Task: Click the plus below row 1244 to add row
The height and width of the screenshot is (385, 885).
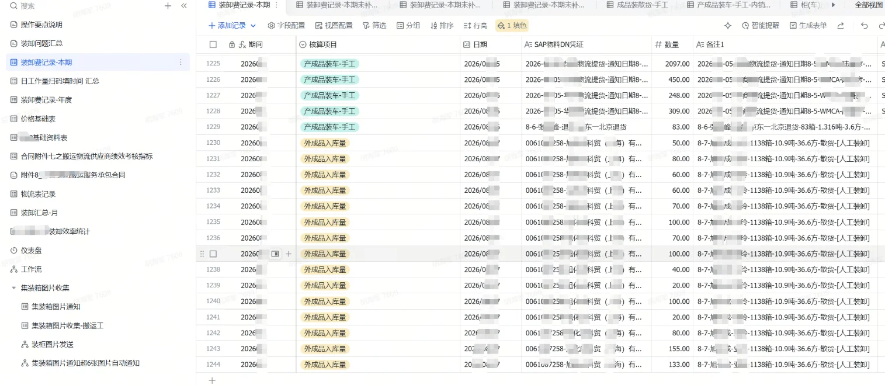Action: coord(212,380)
